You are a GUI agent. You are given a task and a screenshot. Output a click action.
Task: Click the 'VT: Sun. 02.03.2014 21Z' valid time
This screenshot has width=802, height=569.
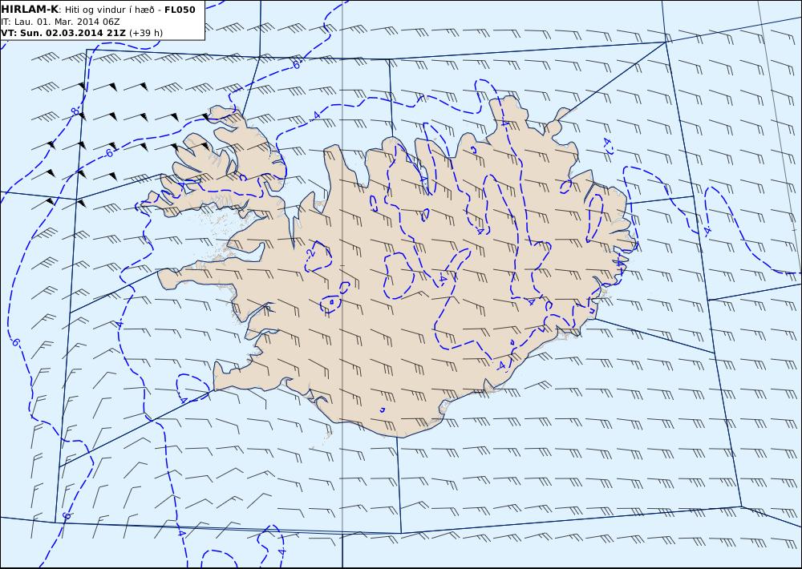63,33
